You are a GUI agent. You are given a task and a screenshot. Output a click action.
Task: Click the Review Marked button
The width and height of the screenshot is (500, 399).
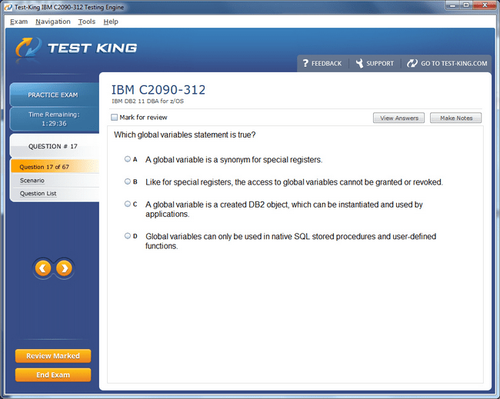[x=53, y=356]
